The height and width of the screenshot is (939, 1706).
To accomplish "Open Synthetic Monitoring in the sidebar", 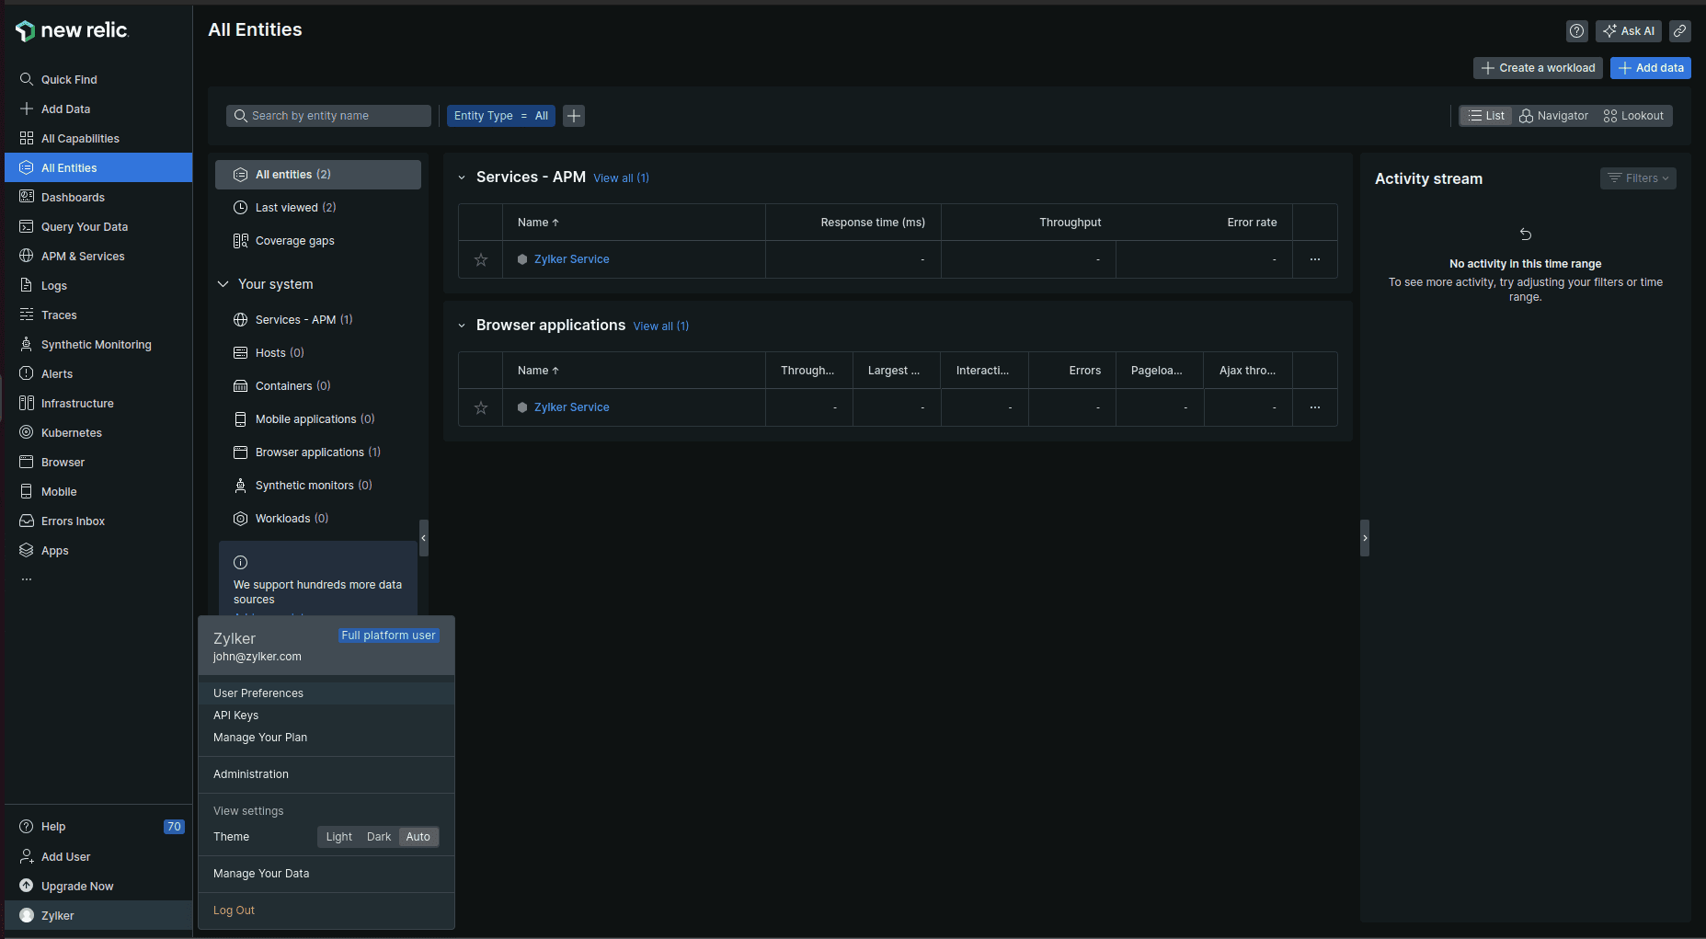I will [x=96, y=345].
